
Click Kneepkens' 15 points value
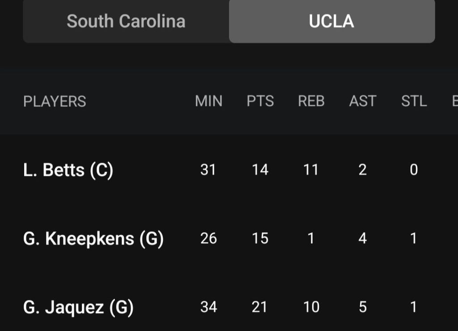pos(260,238)
